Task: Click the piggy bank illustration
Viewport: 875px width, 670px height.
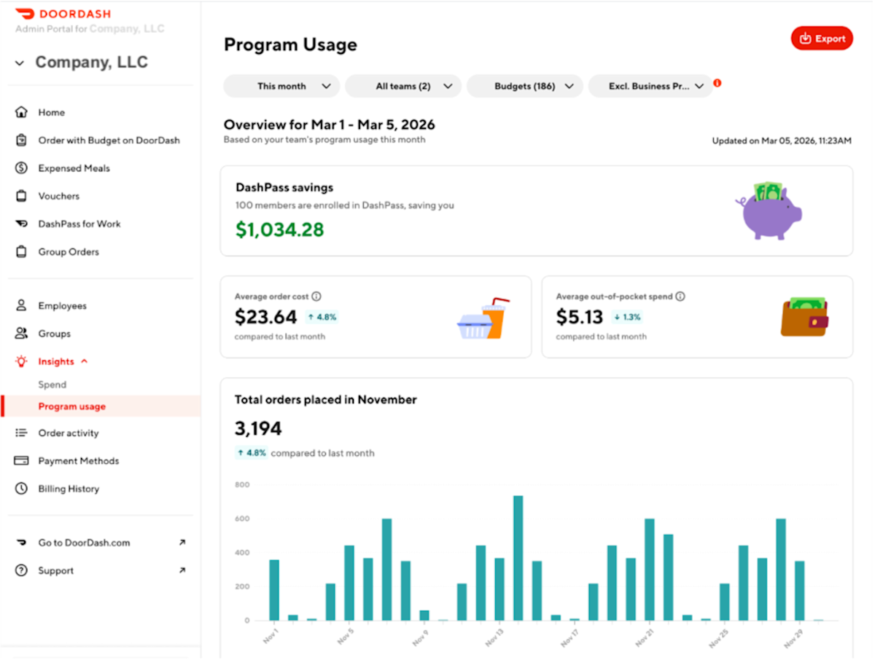Action: coord(769,210)
